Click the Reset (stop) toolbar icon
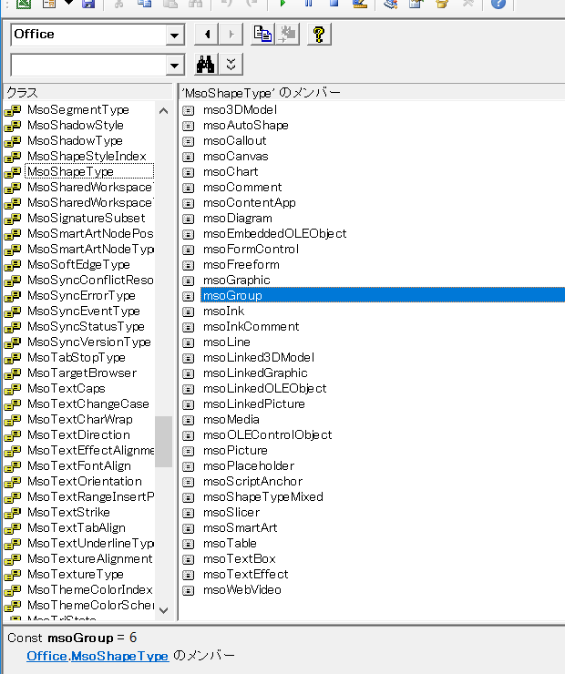 334,3
